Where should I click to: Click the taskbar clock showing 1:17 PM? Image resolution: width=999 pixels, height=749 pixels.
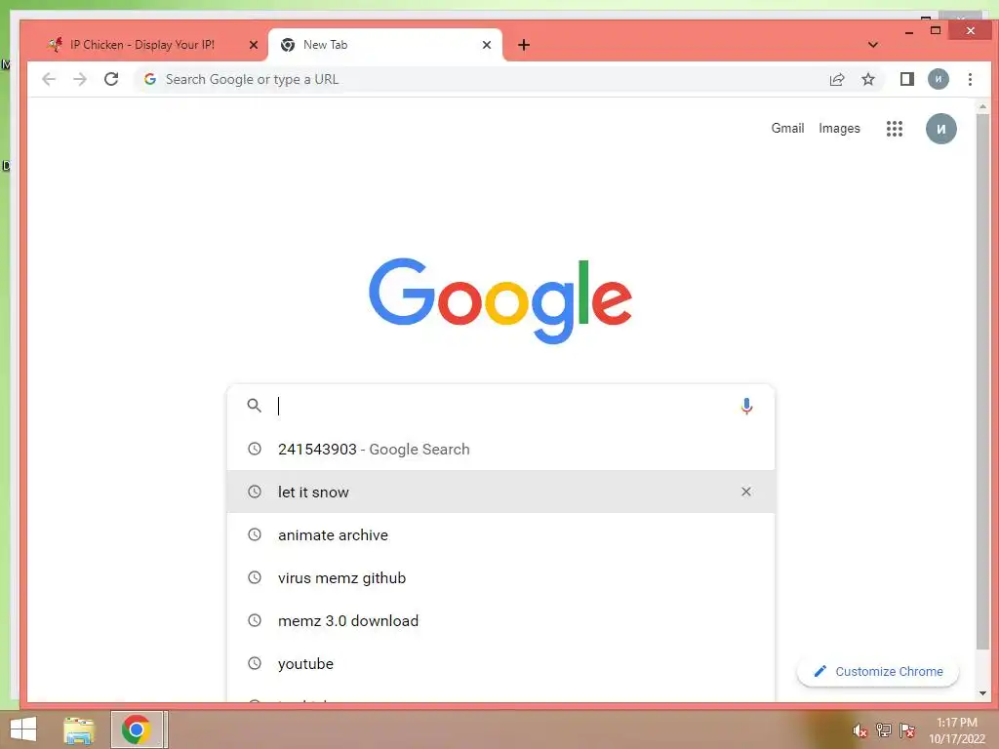(956, 730)
